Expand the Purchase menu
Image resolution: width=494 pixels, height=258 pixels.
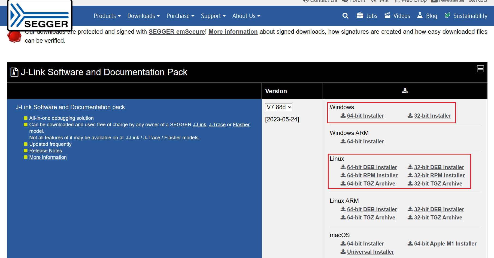(x=180, y=16)
